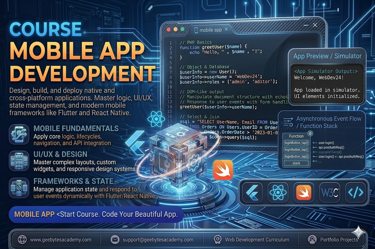Click the MOBILE FUNDAMENTALS heading

(x=76, y=128)
